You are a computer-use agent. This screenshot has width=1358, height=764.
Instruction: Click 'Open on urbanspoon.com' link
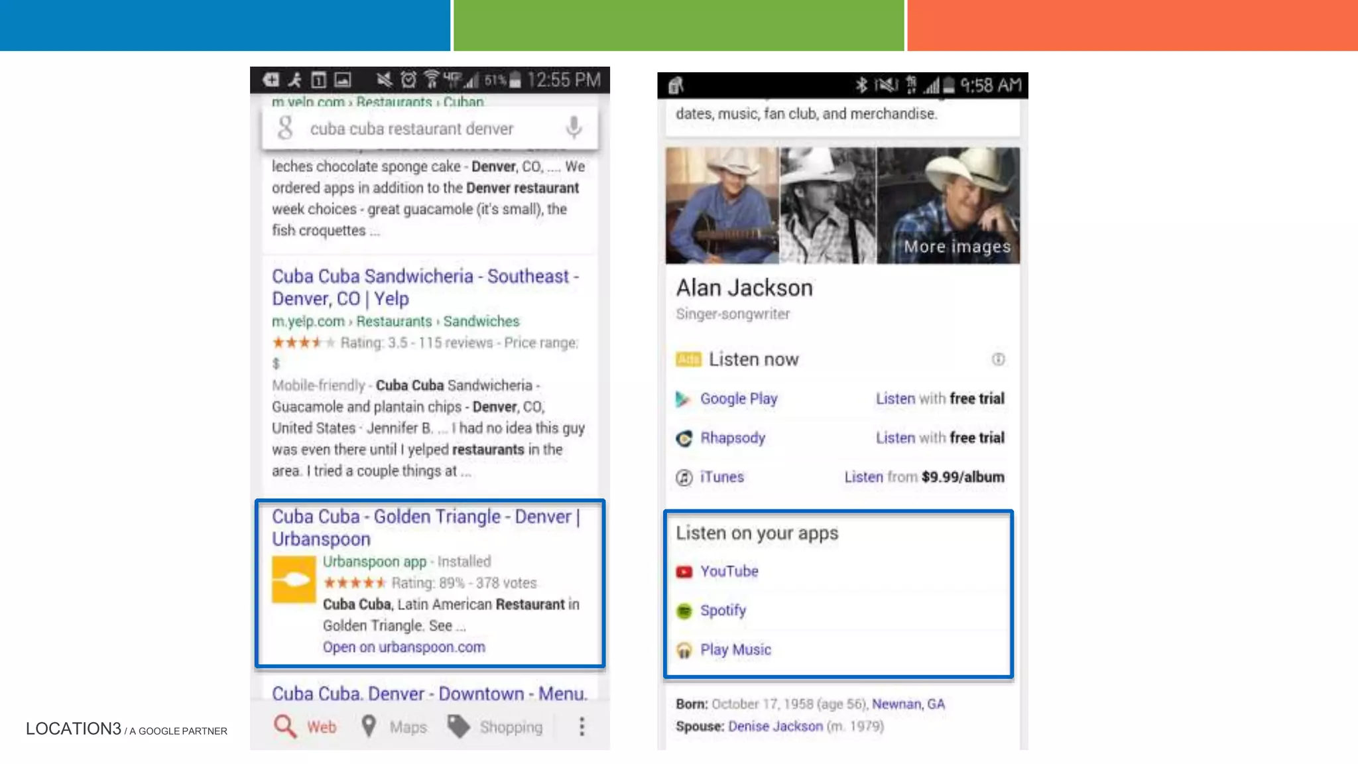[404, 647]
